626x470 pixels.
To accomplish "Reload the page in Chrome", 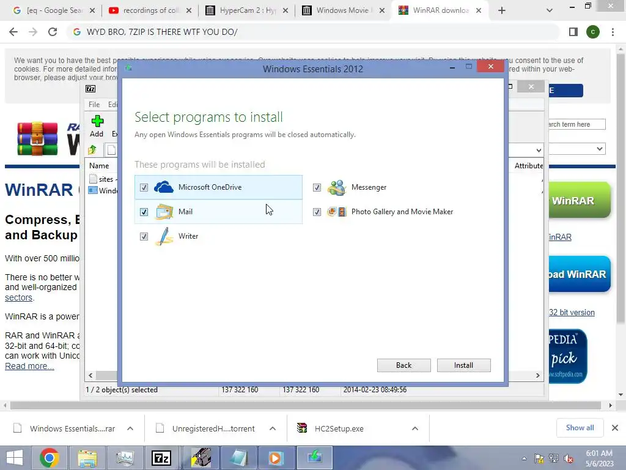I will point(53,32).
